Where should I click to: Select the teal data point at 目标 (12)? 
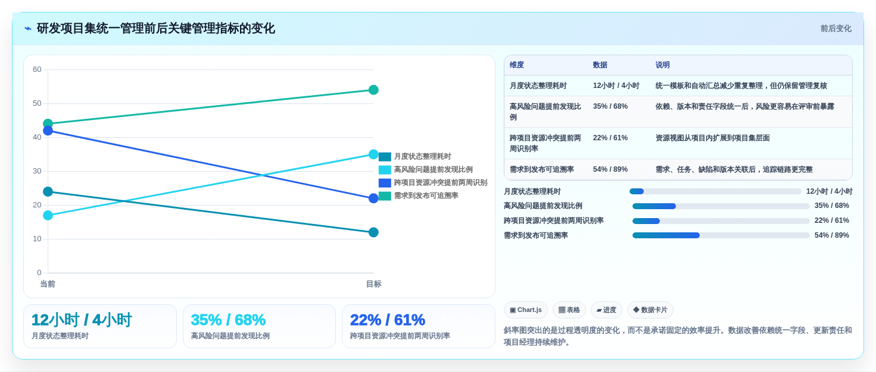tap(373, 232)
